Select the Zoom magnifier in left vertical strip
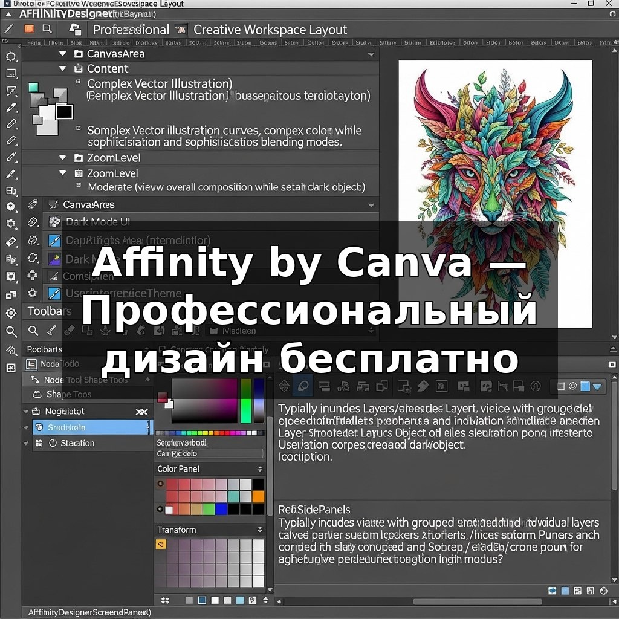619x619 pixels. tap(11, 332)
